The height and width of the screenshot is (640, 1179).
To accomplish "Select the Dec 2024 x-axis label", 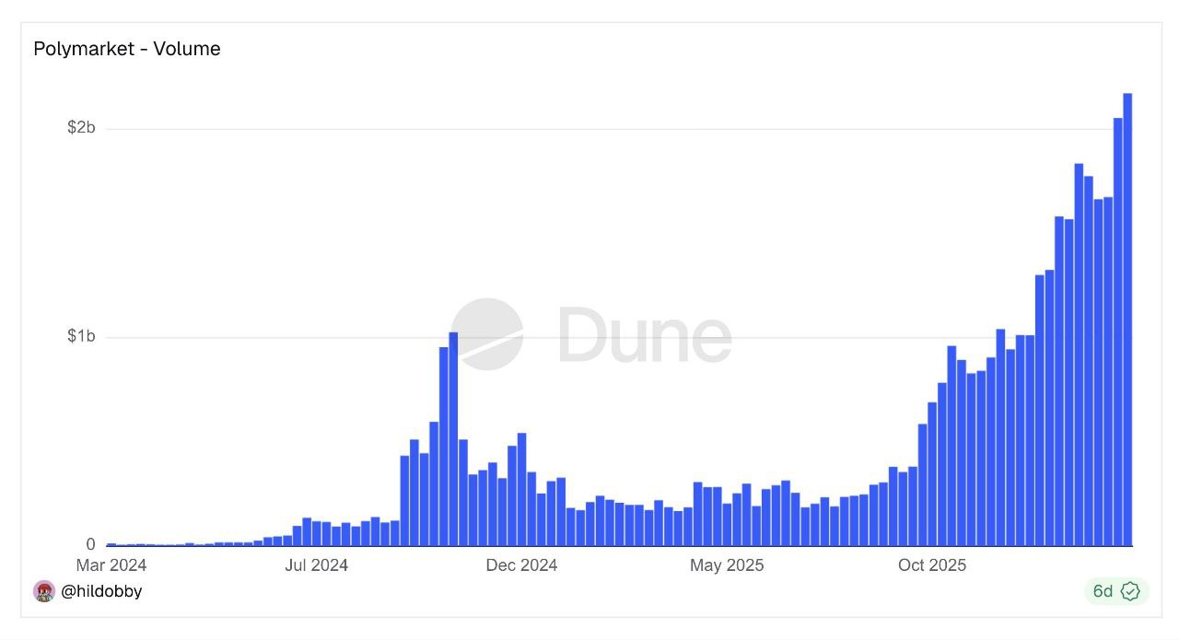I will pos(521,565).
